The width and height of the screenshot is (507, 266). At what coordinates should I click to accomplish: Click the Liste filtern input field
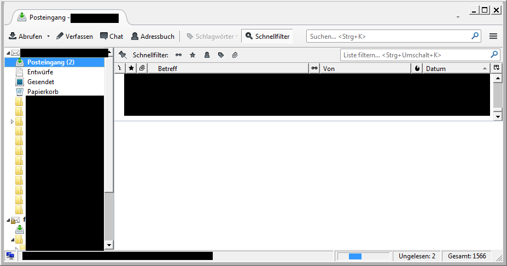tap(415, 55)
